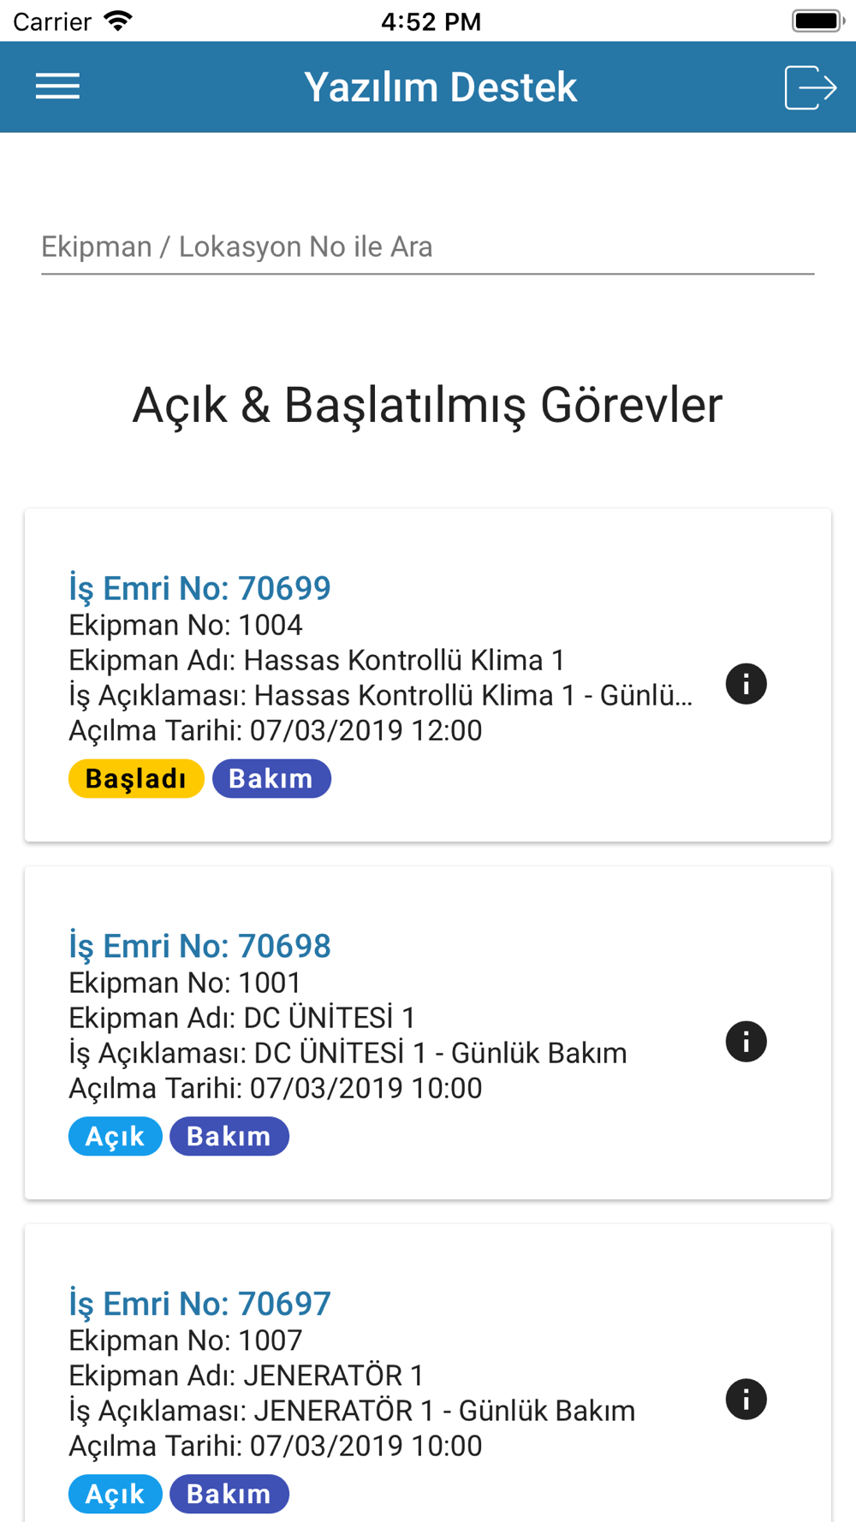Tap Açık badge on order 70697
The width and height of the screenshot is (856, 1522).
pos(116,1495)
